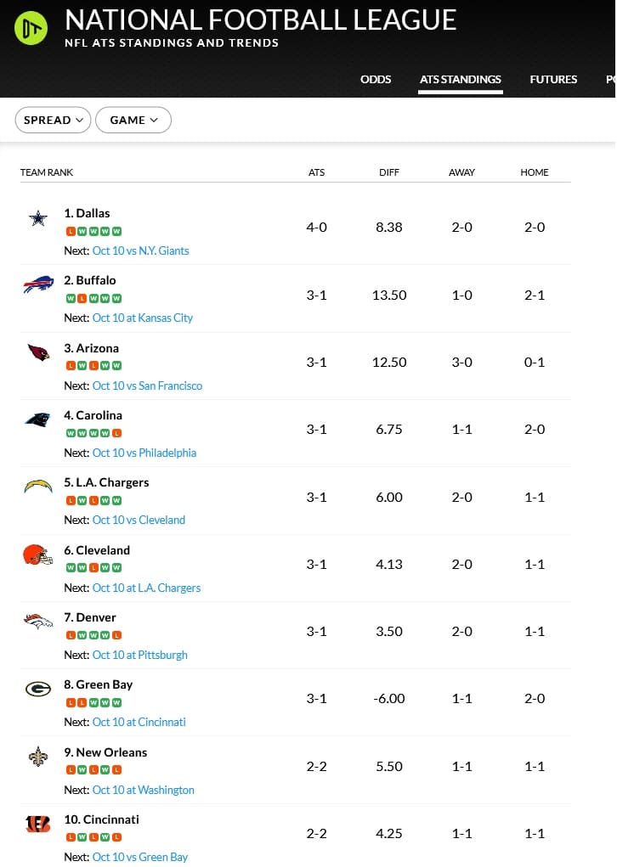Open the FUTURES tab
This screenshot has width=617, height=867.
553,79
